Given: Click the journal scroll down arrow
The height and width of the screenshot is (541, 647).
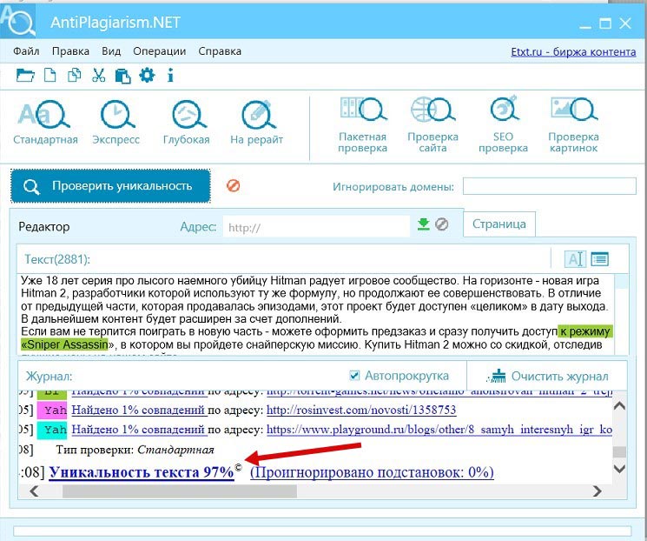Looking at the screenshot, I should point(619,469).
